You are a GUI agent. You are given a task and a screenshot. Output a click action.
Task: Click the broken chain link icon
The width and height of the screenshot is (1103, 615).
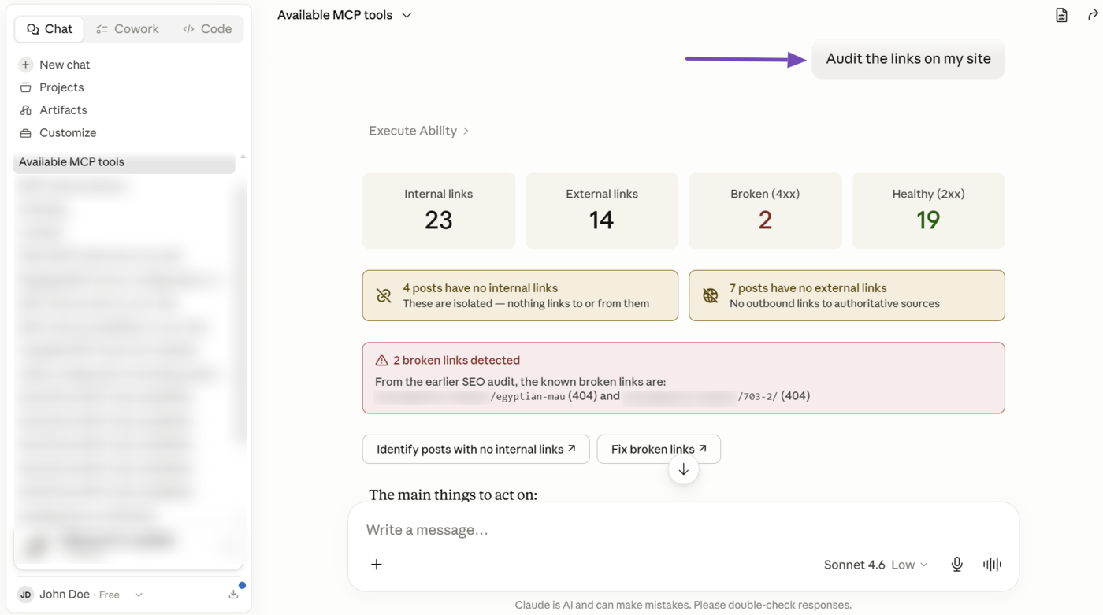point(384,296)
